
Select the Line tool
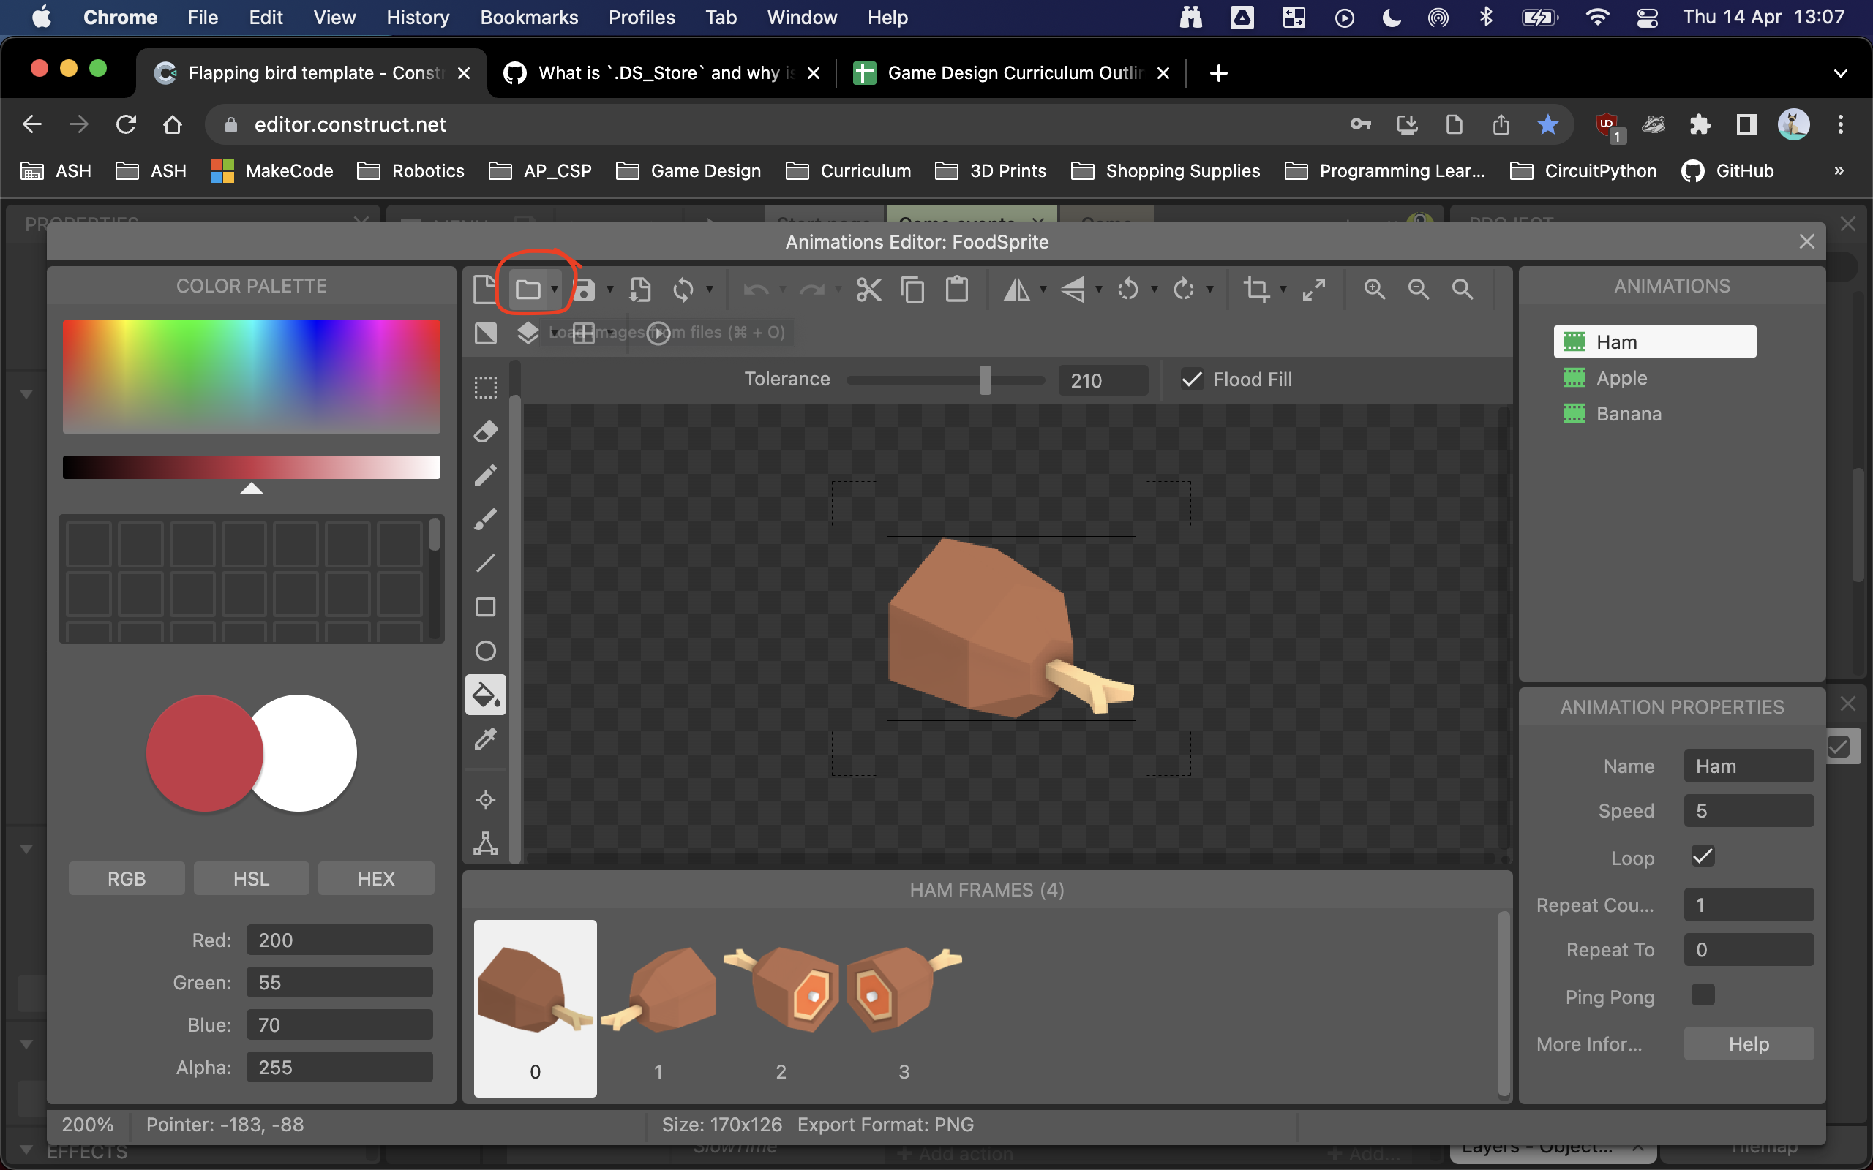[485, 563]
